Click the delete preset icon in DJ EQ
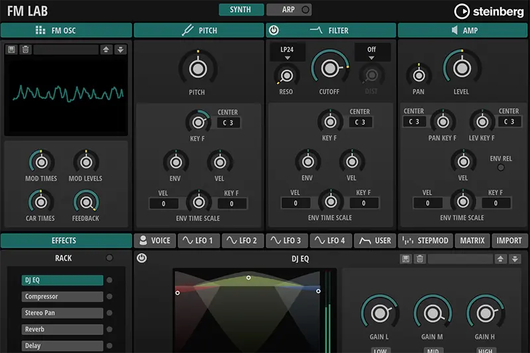The width and height of the screenshot is (530, 353). pyautogui.click(x=419, y=259)
